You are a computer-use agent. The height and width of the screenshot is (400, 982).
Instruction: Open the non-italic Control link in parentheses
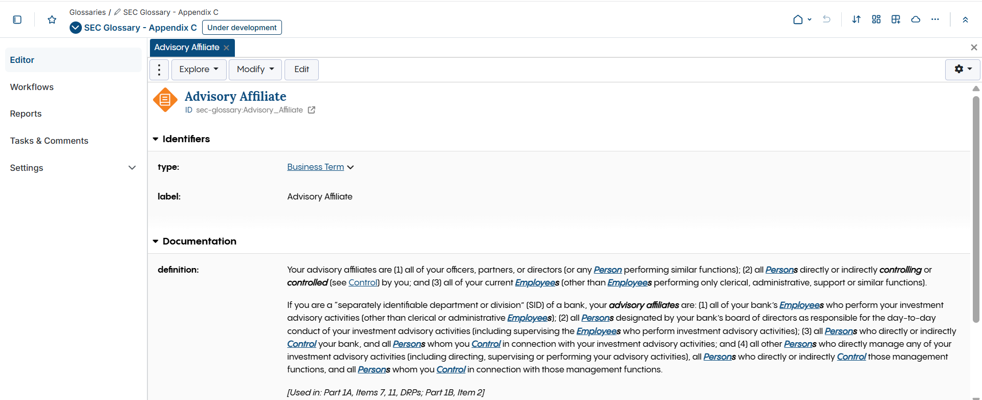point(363,283)
